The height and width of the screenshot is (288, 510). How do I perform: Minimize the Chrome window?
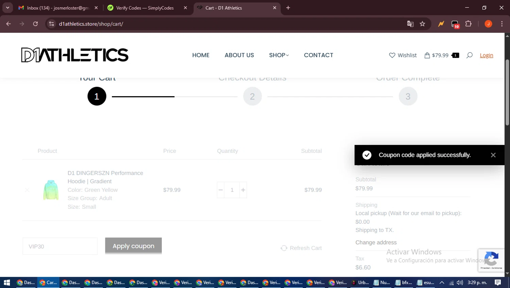point(467,7)
